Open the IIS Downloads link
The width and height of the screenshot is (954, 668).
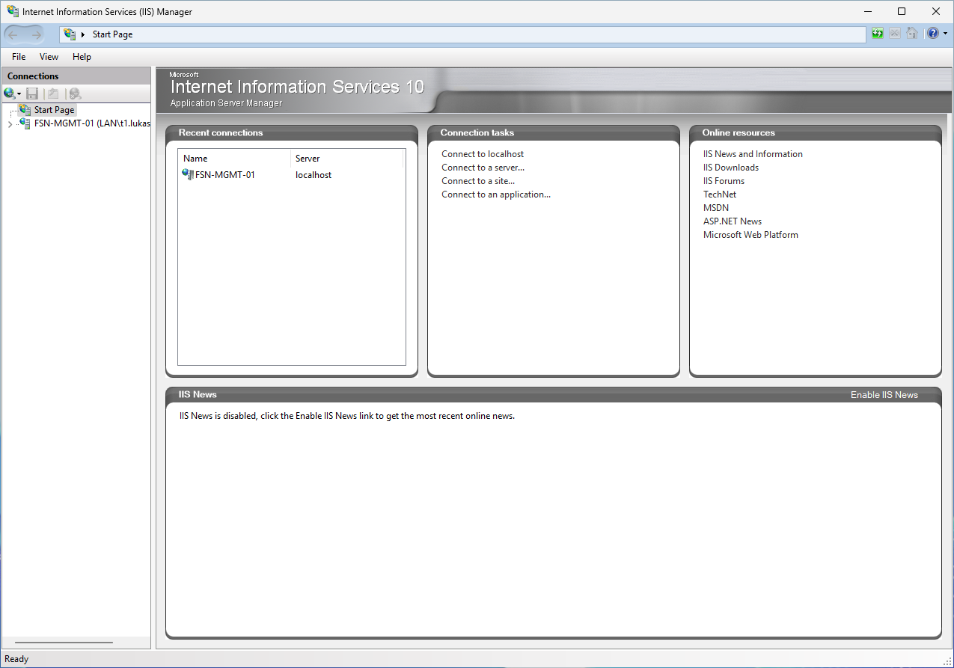[731, 168]
